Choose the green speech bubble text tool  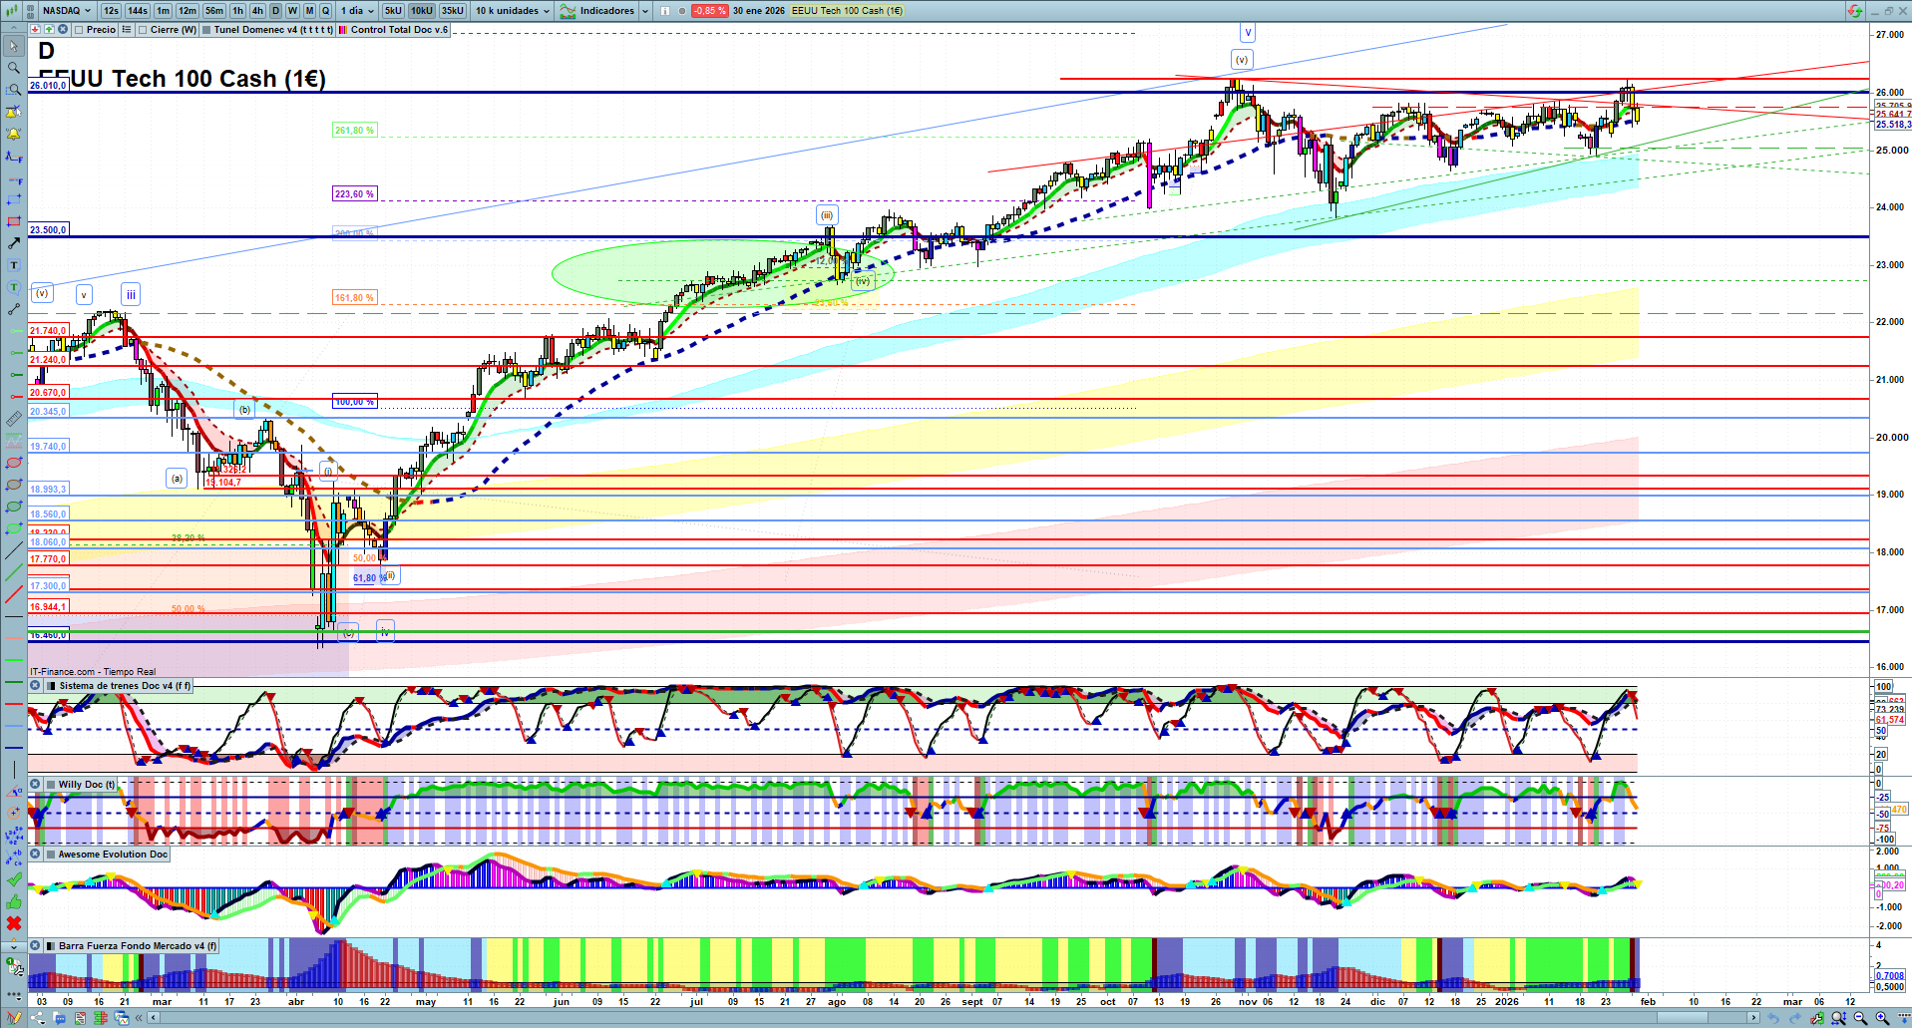coord(14,287)
